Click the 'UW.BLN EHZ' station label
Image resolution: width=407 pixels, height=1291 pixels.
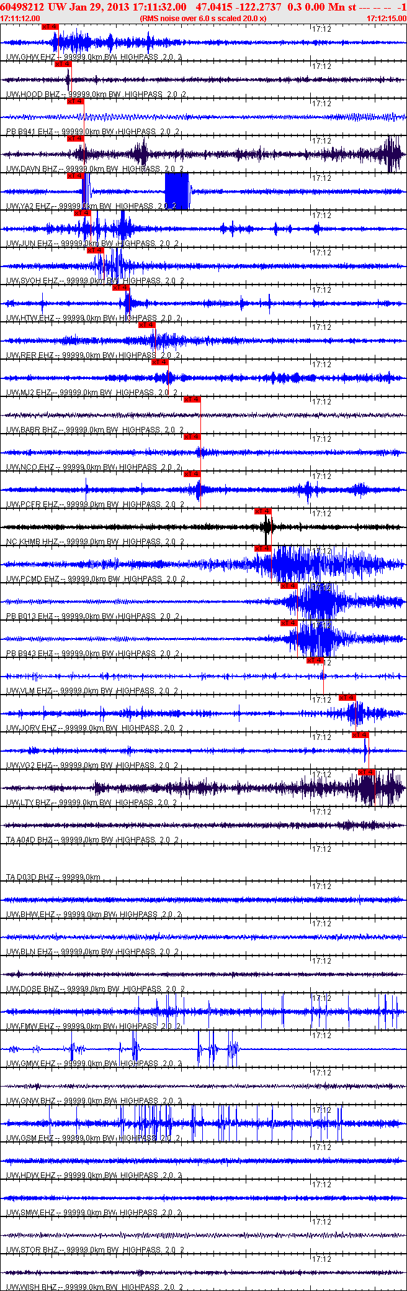[30, 952]
